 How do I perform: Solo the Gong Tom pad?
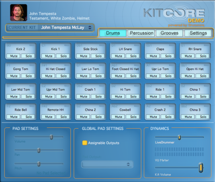point(29,76)
